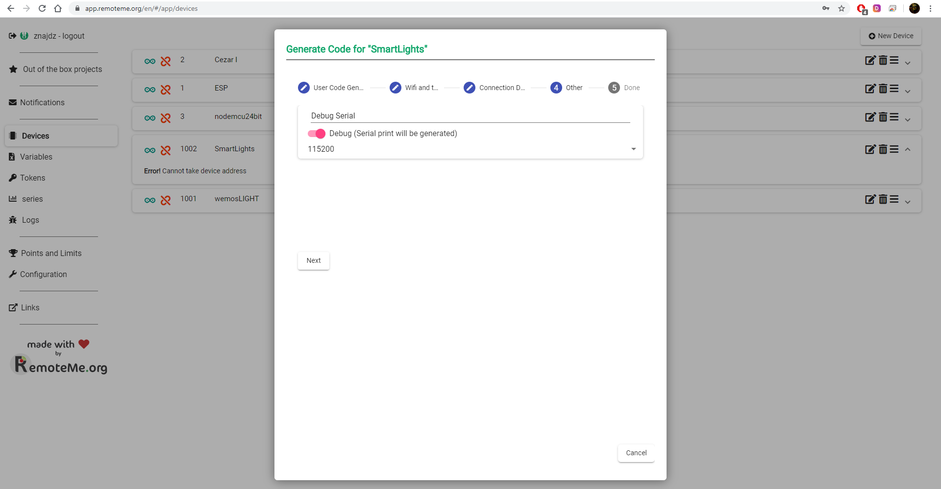
Task: Cancel the Generate Code dialog
Action: 636,453
